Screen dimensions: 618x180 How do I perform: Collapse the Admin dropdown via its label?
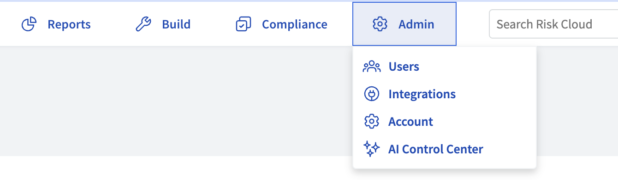click(416, 24)
